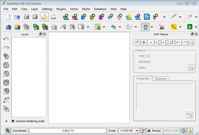Float the OSM Feature panel

(x=192, y=34)
